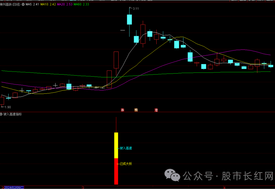Click the 神州高铁(日线) stock title
Viewport: 275px width, 190px height.
pyautogui.click(x=10, y=4)
